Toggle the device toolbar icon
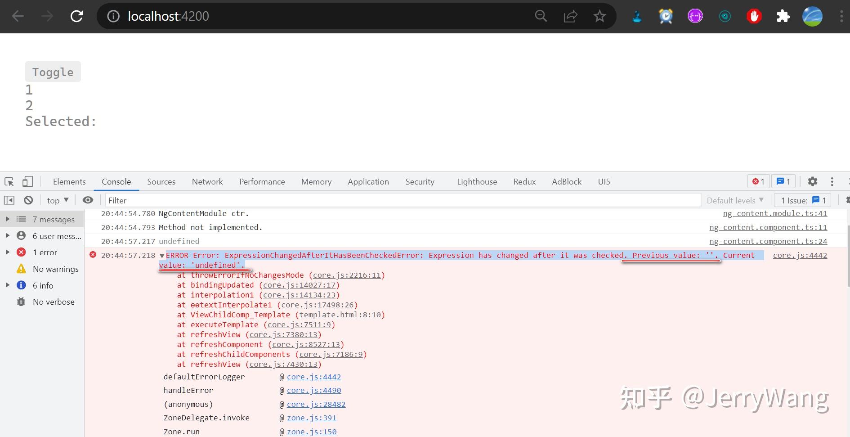Viewport: 850px width, 437px height. click(28, 181)
